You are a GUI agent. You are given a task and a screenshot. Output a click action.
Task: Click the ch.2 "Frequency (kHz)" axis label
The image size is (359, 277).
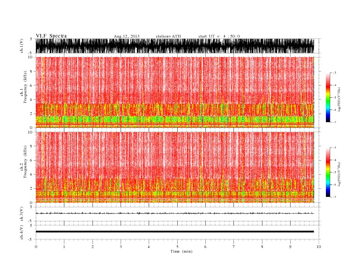pos(25,162)
